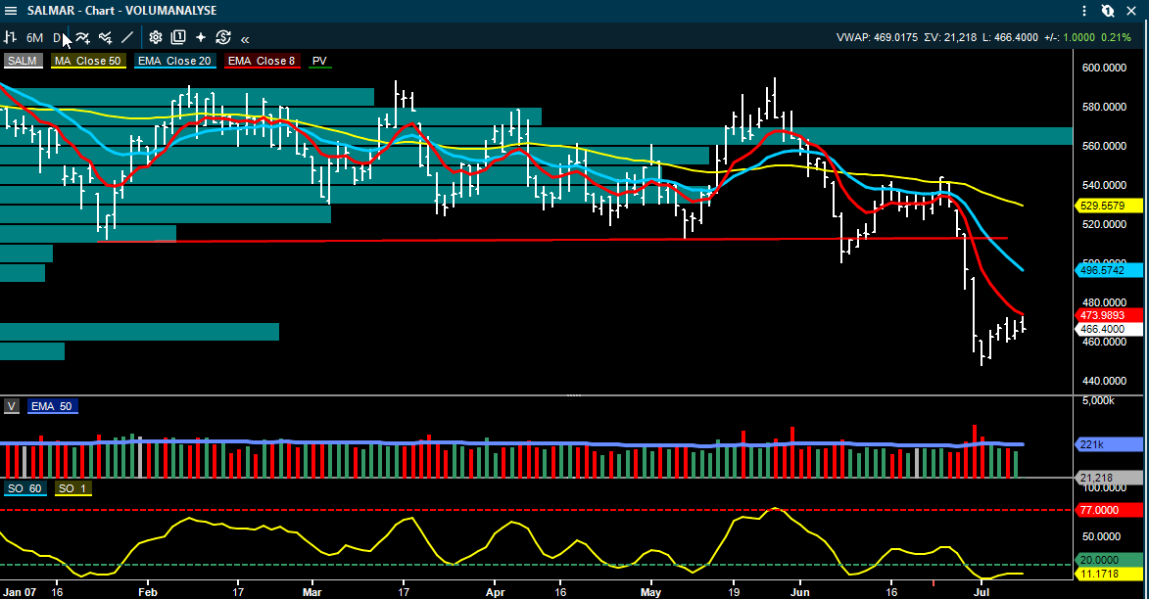Add a comparison with the check-plus line icon
The width and height of the screenshot is (1149, 599).
tap(106, 37)
